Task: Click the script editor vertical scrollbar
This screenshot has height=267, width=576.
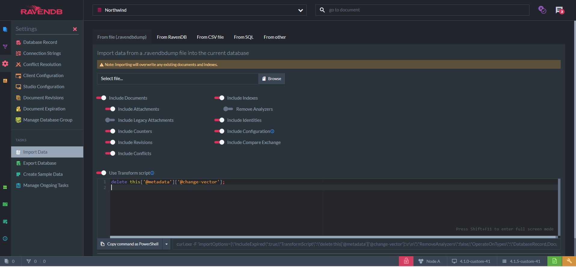Action: click(x=559, y=207)
